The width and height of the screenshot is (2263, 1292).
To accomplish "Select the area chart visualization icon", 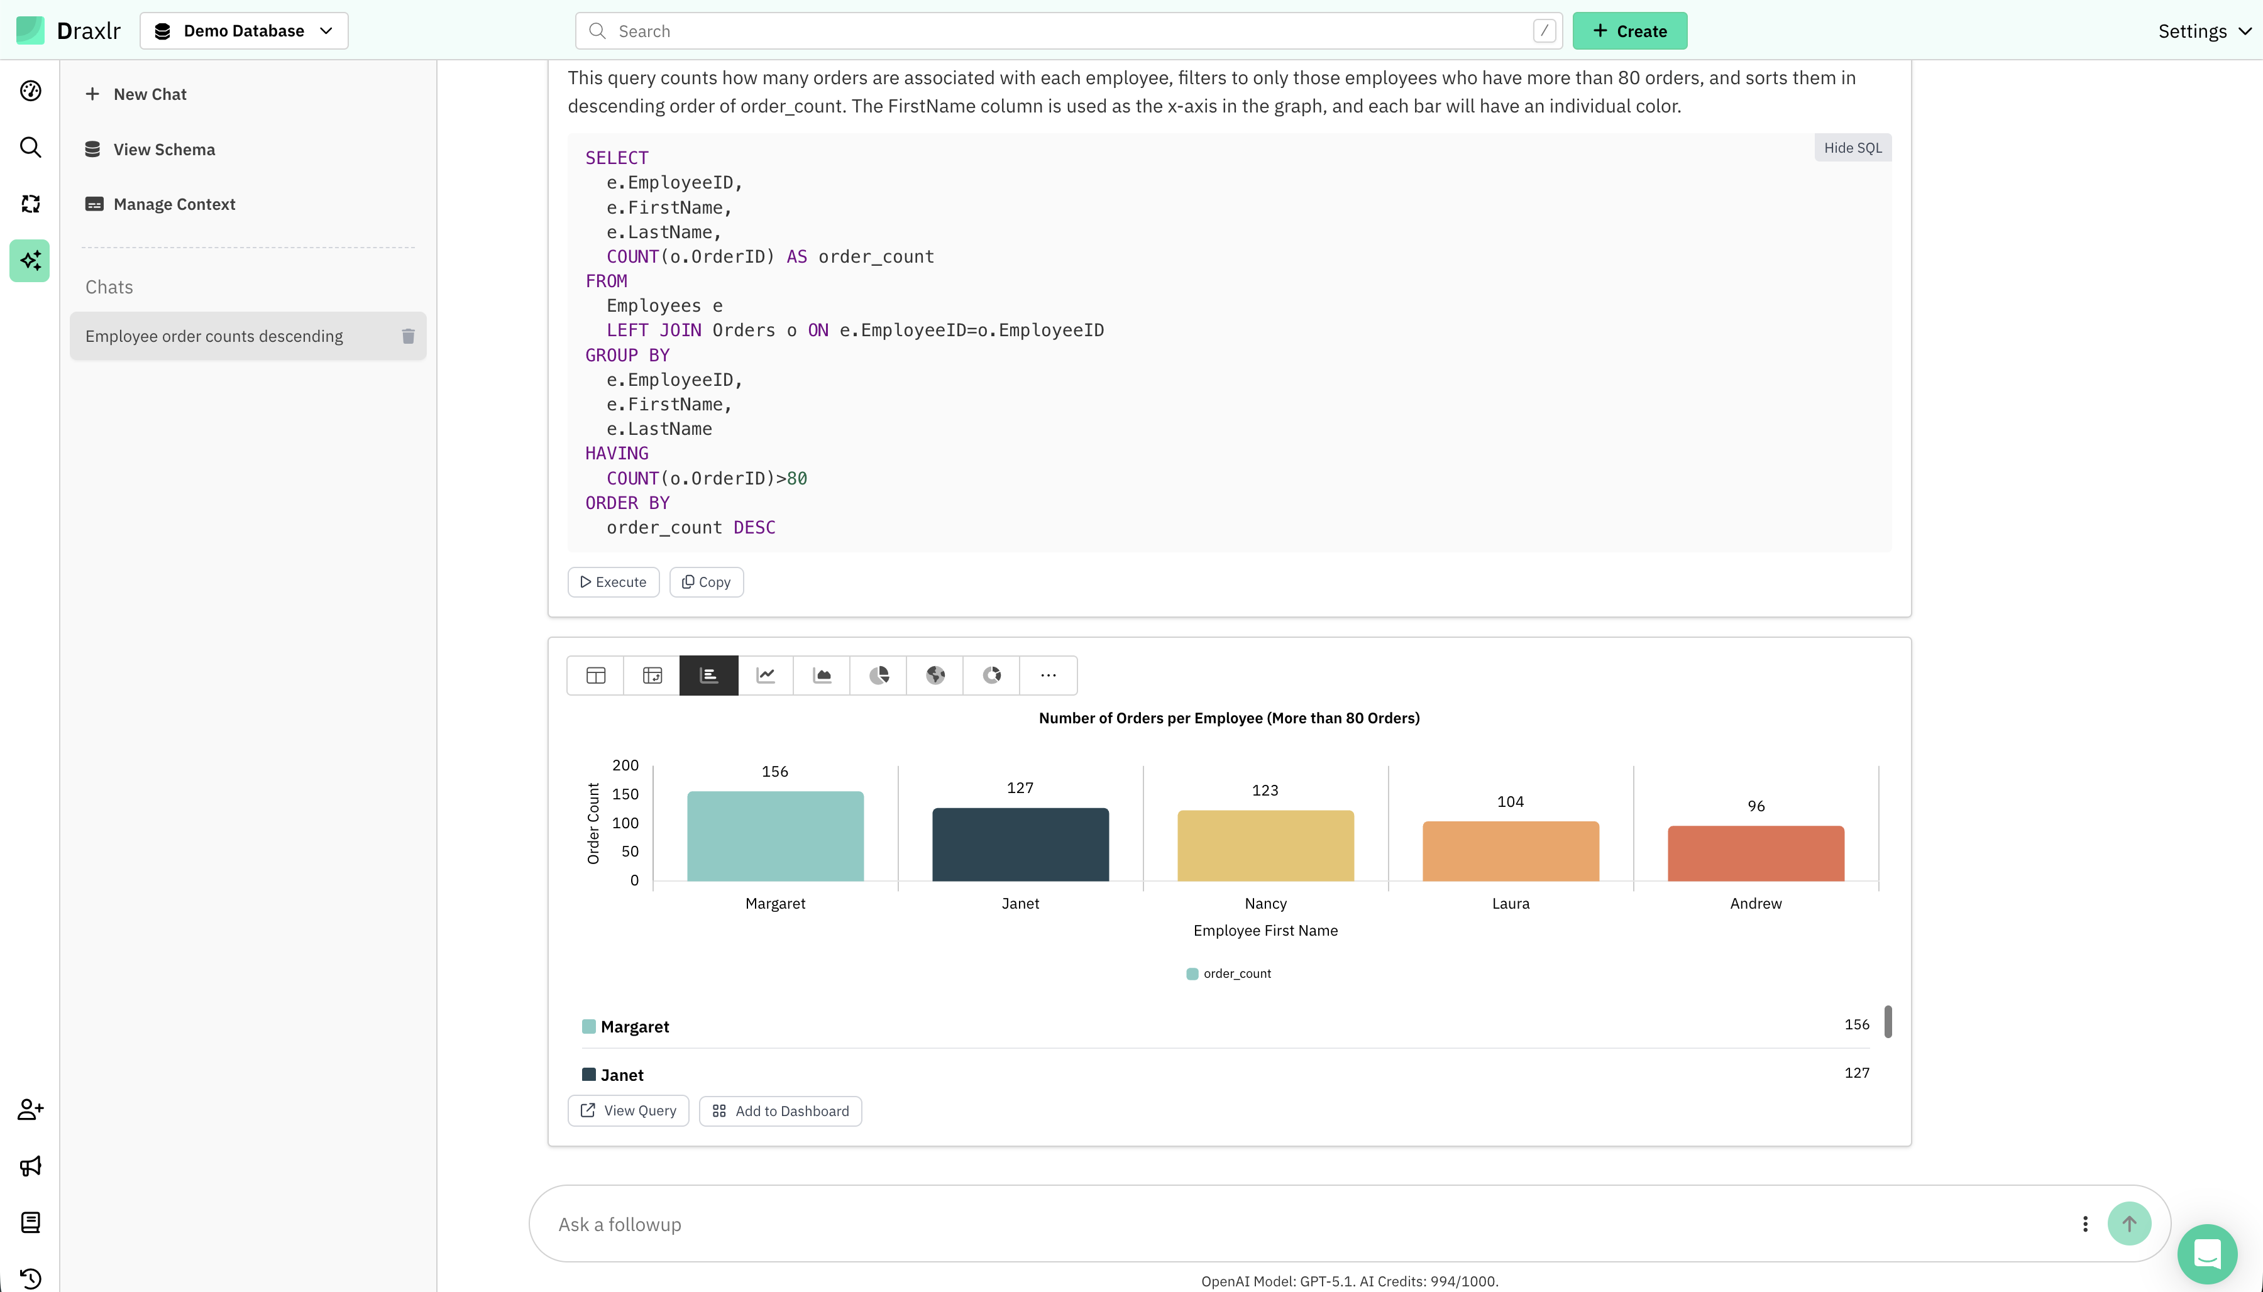I will [822, 676].
